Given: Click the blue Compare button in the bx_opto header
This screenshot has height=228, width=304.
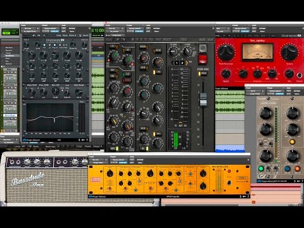Looking at the screenshot, I should tap(245, 31).
